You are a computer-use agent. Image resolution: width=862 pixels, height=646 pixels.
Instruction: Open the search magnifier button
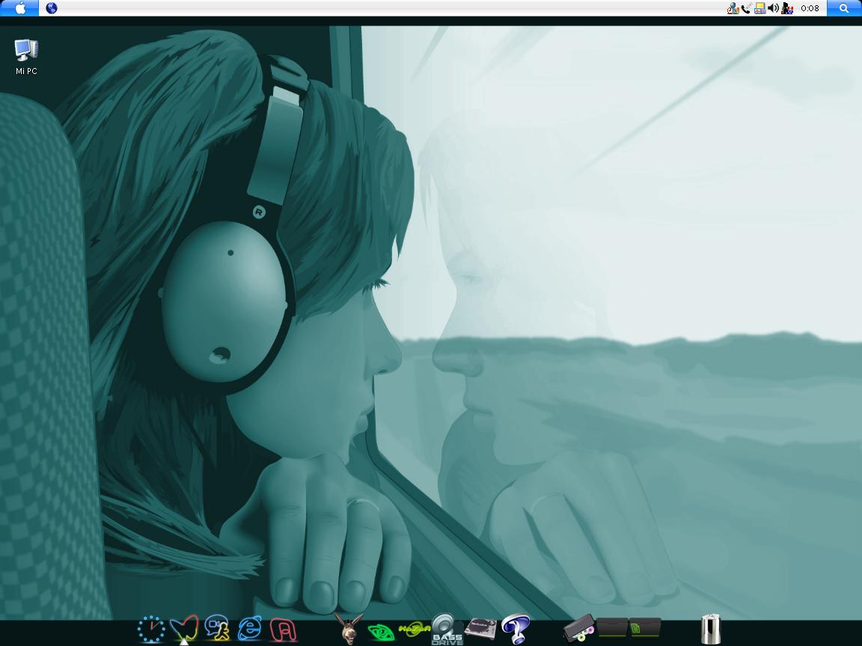pyautogui.click(x=844, y=7)
